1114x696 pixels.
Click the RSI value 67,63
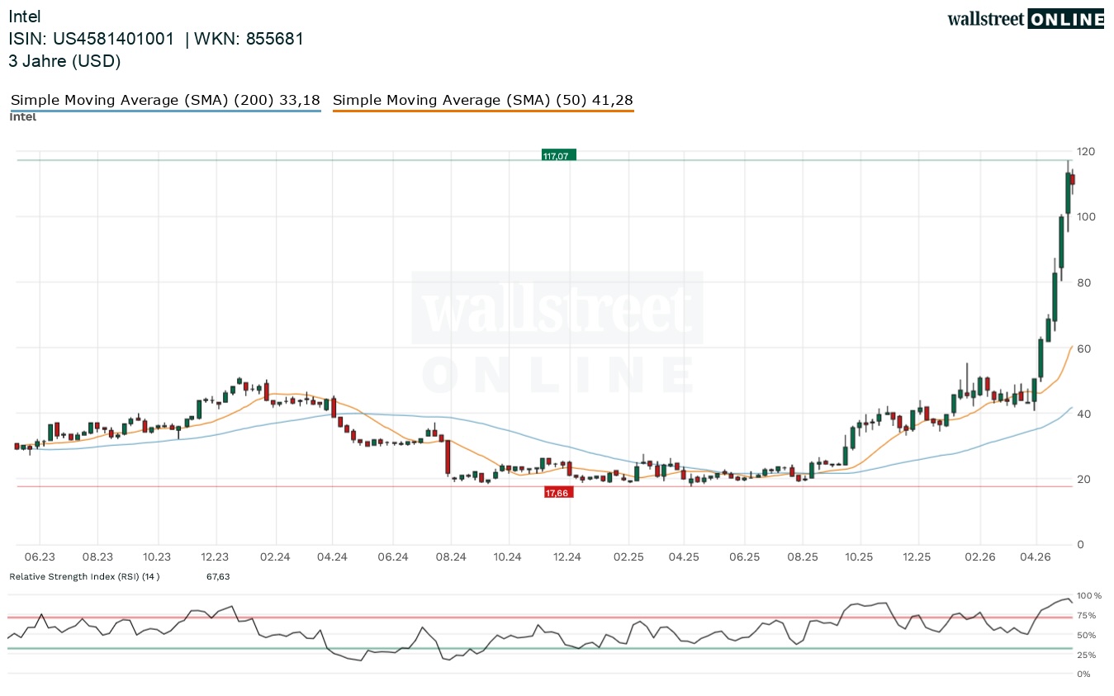point(218,576)
